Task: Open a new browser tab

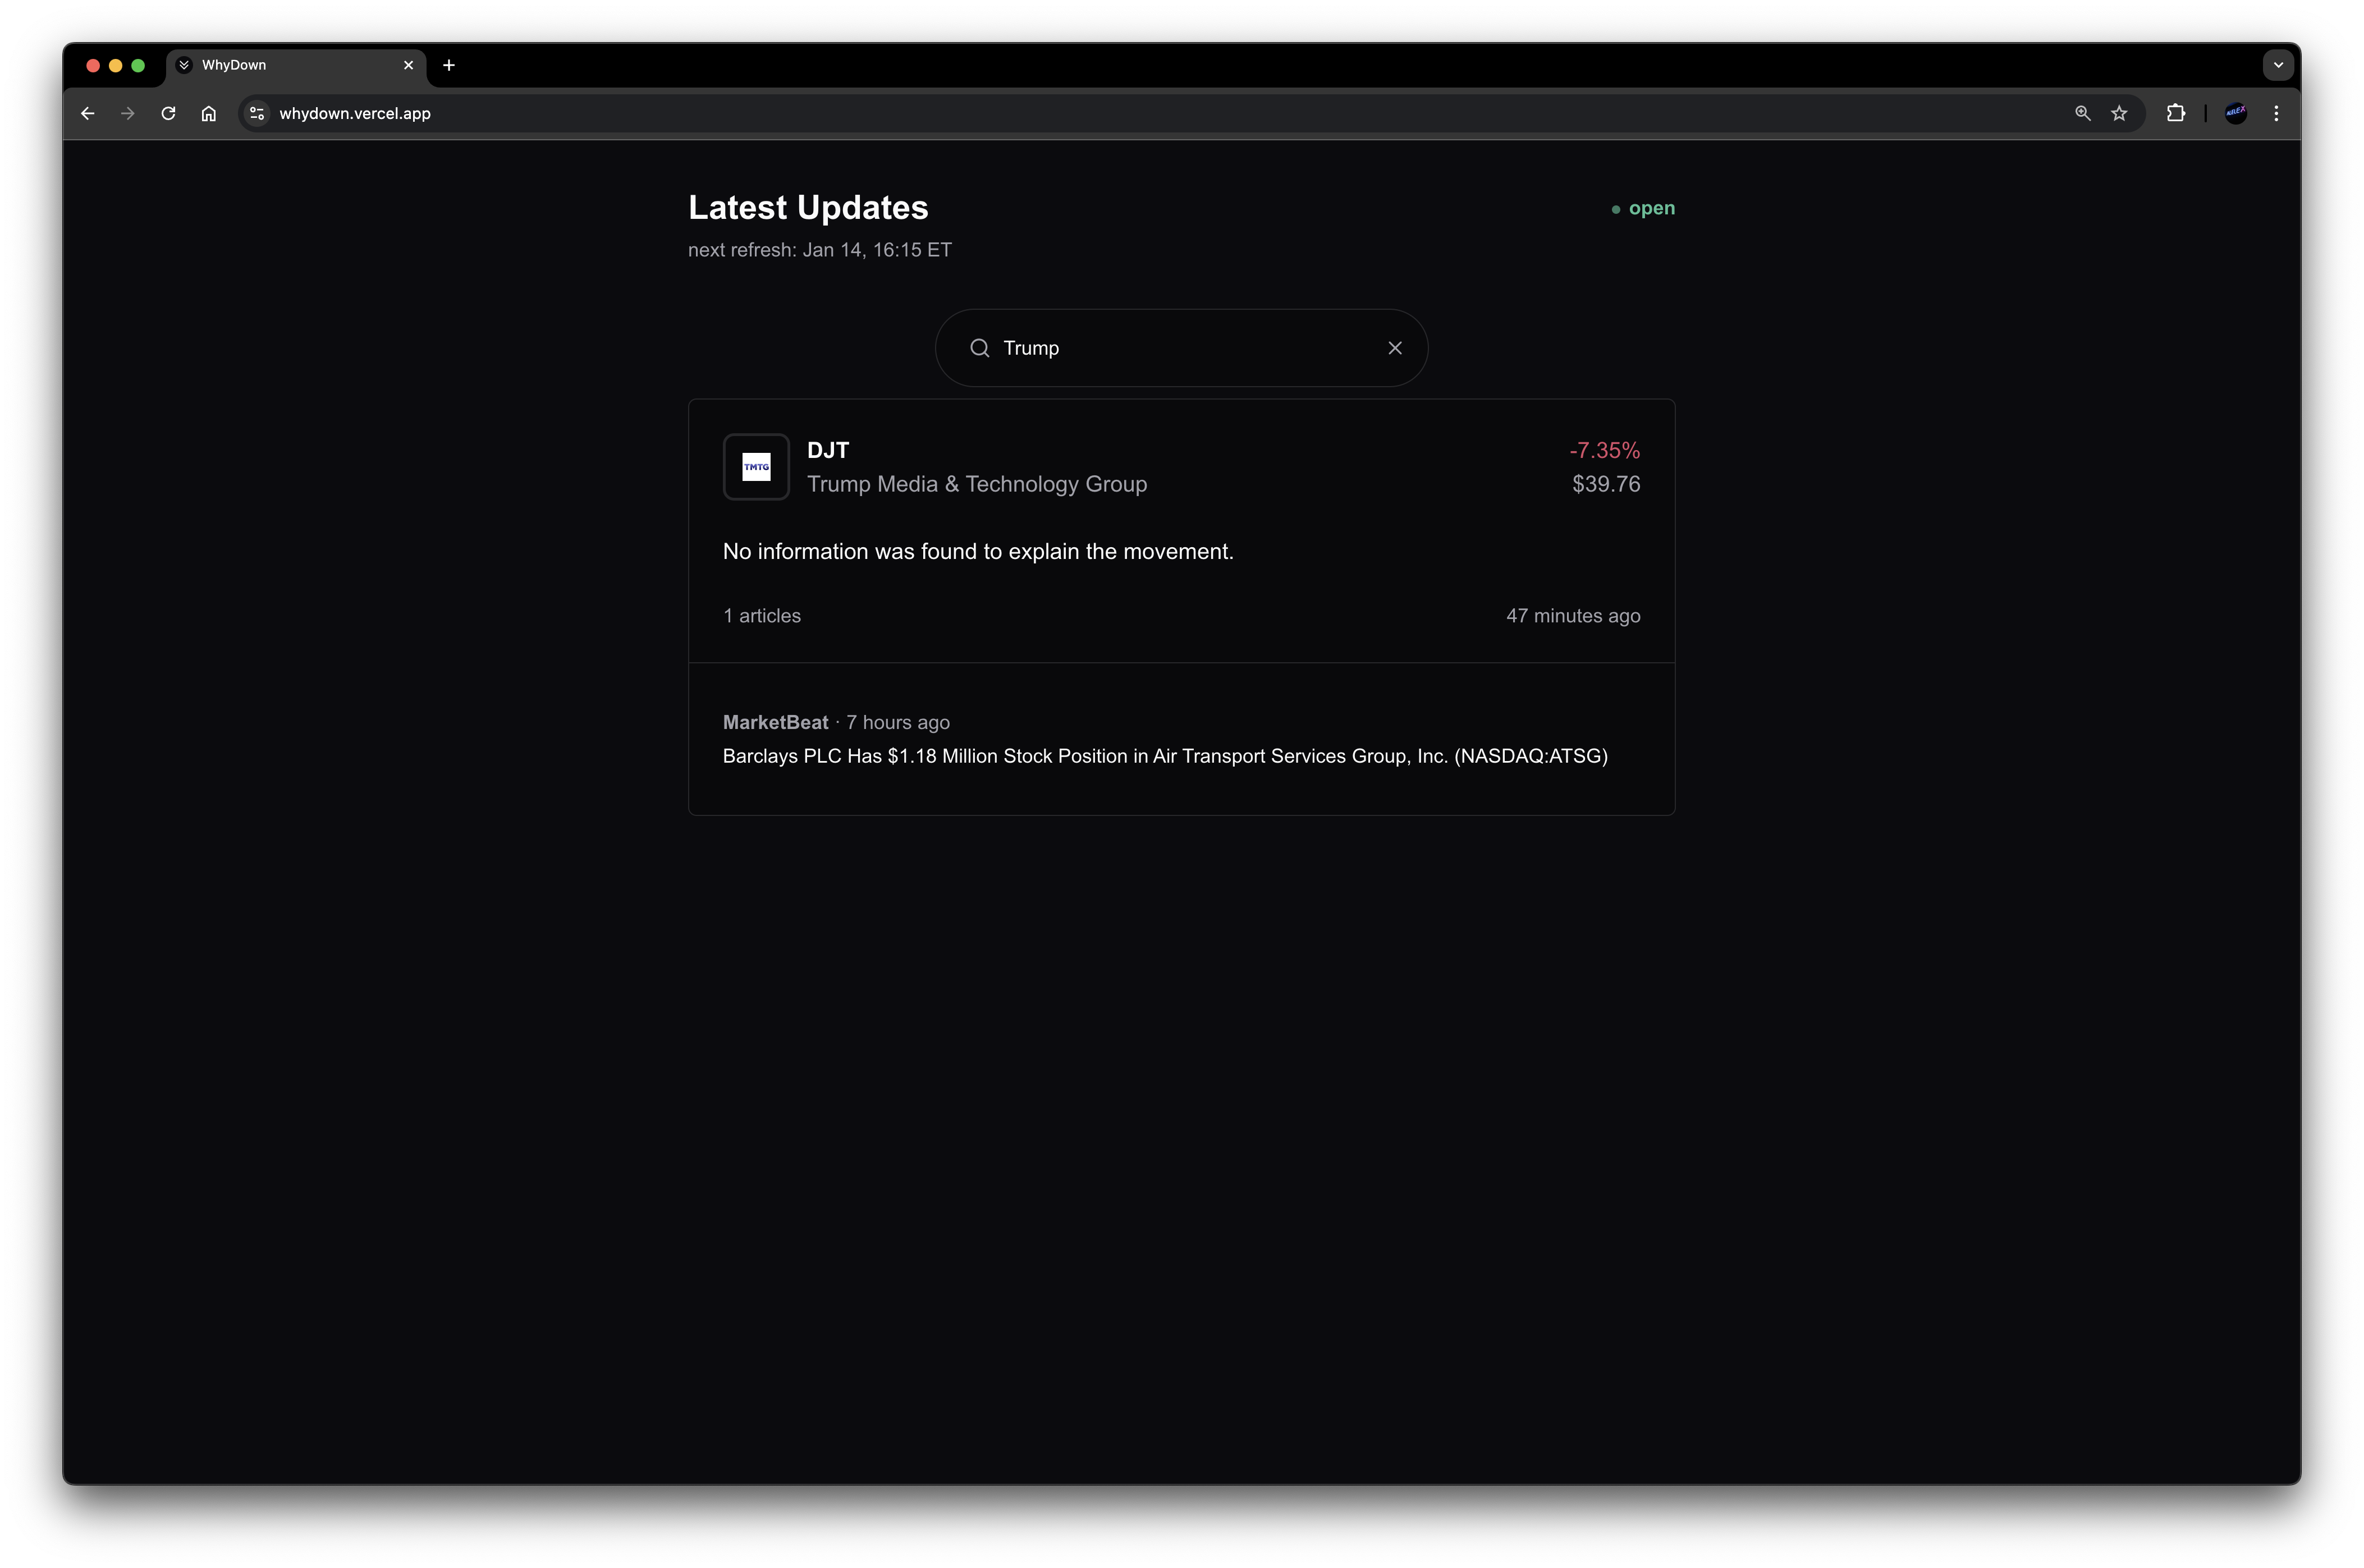Action: click(449, 65)
